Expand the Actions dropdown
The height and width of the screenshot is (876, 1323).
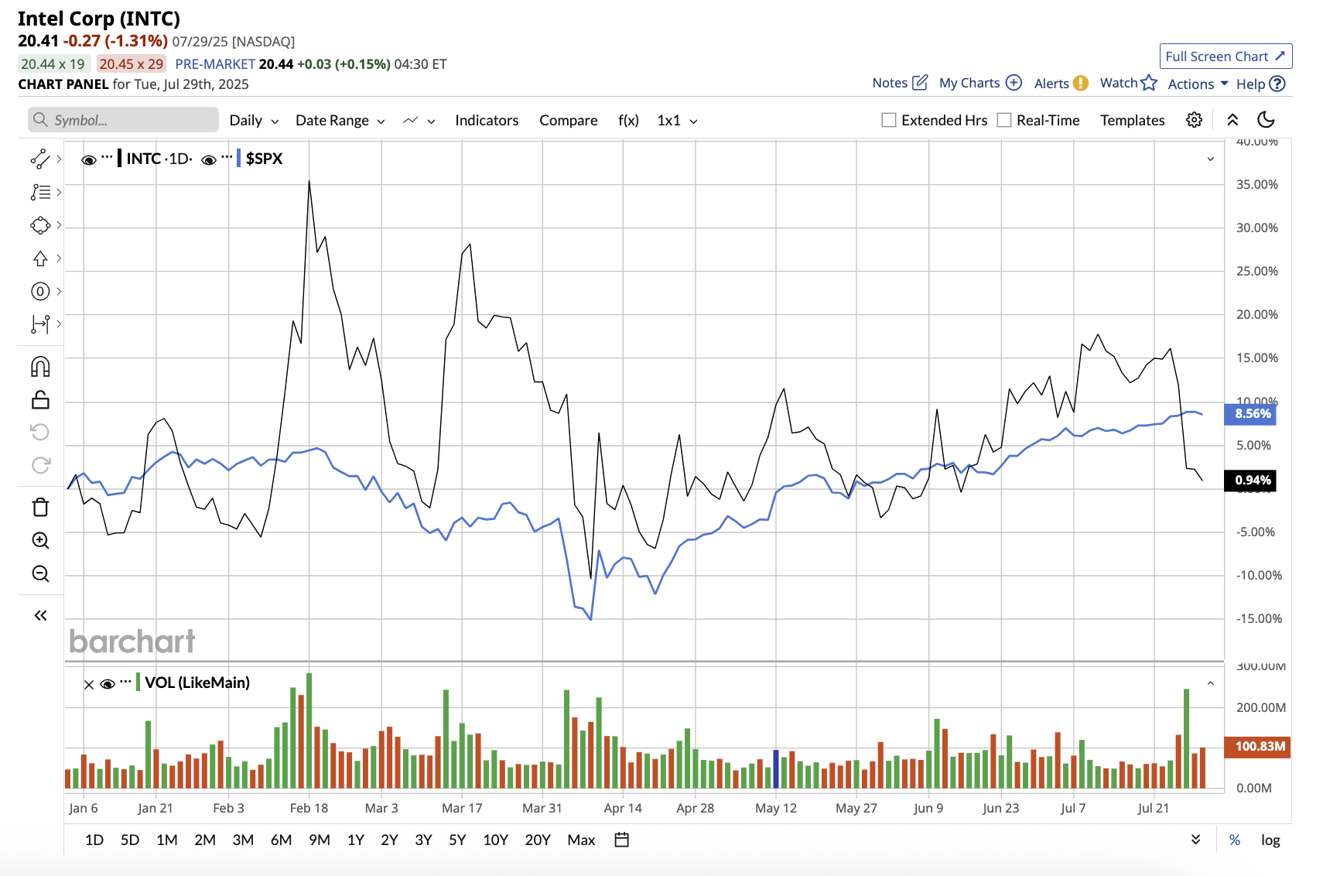tap(1198, 84)
